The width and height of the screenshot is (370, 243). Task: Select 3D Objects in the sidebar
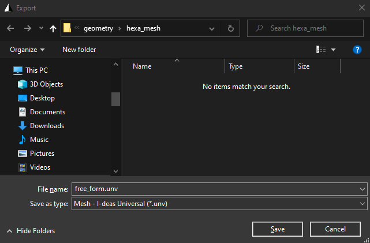point(46,84)
